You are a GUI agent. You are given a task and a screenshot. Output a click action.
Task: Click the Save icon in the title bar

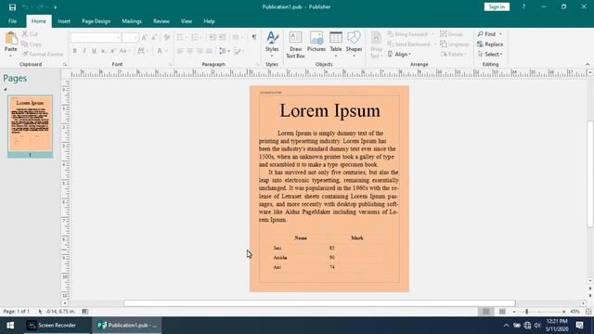tap(12, 6)
